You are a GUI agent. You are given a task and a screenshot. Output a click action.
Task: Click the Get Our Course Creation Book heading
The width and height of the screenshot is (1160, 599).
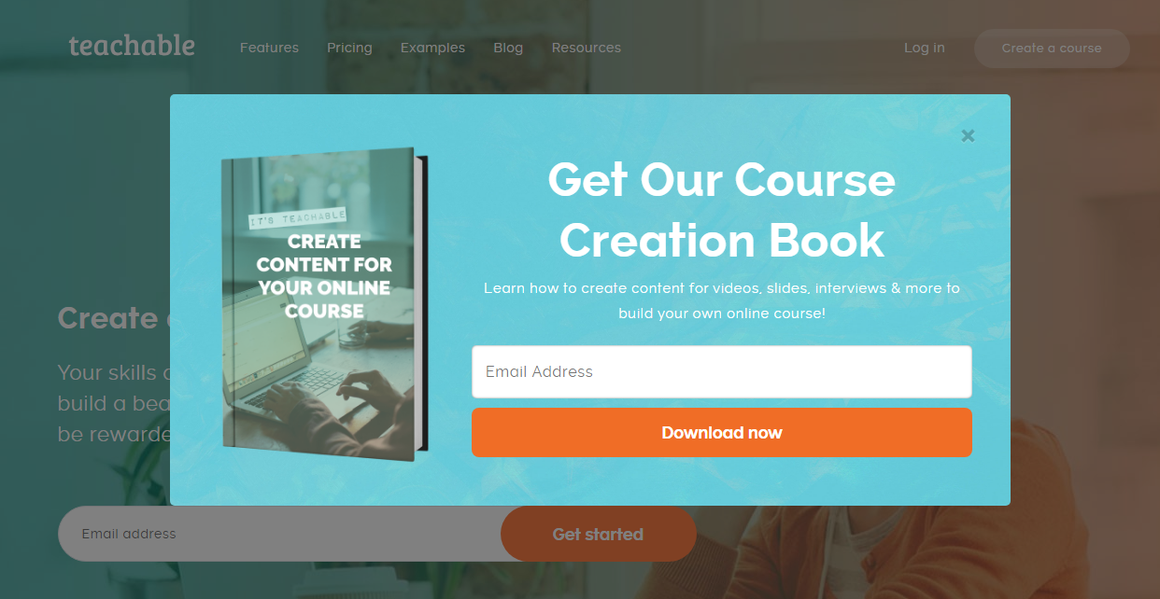[x=721, y=210]
